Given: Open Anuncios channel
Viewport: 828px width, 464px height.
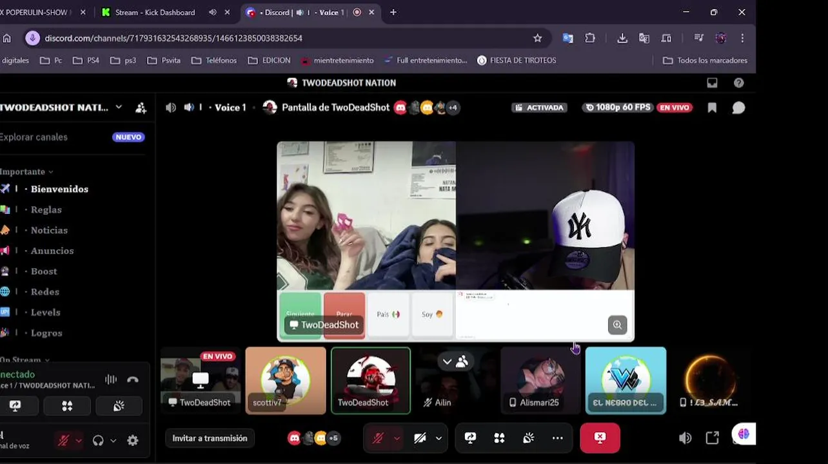Looking at the screenshot, I should click(x=52, y=251).
